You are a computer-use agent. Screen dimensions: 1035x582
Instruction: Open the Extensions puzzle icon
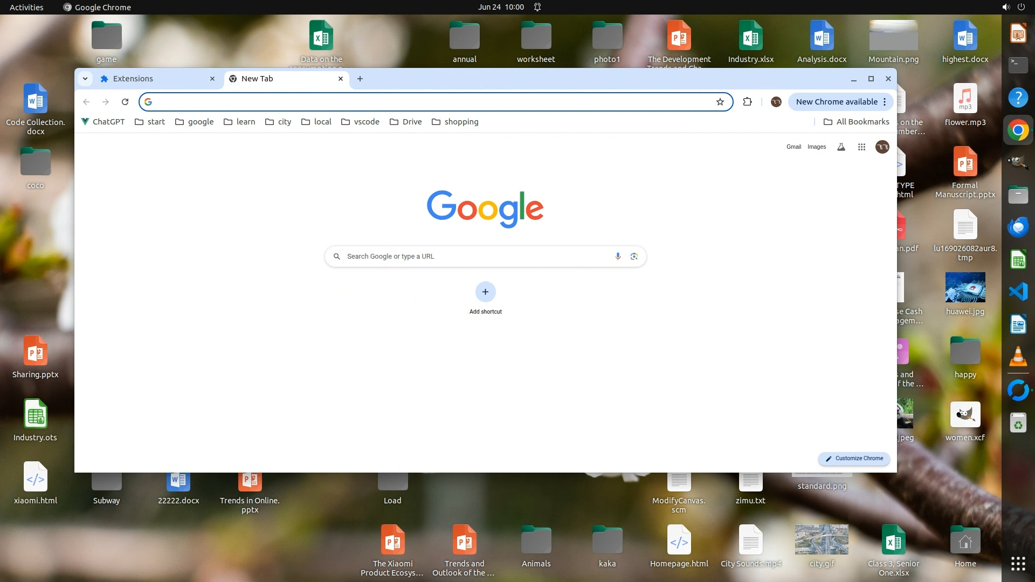click(747, 102)
